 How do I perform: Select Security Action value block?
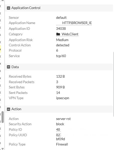(60, 124)
